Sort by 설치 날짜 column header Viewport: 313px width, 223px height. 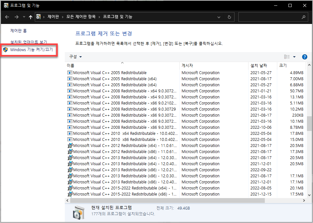pos(263,65)
